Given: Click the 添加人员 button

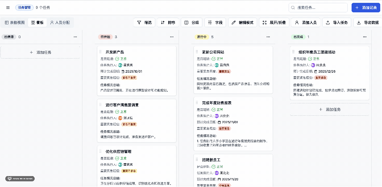Looking at the screenshot, I should point(306,23).
